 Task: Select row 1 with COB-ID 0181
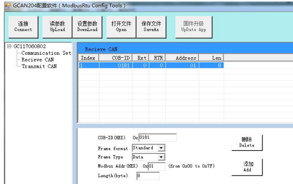(151, 65)
